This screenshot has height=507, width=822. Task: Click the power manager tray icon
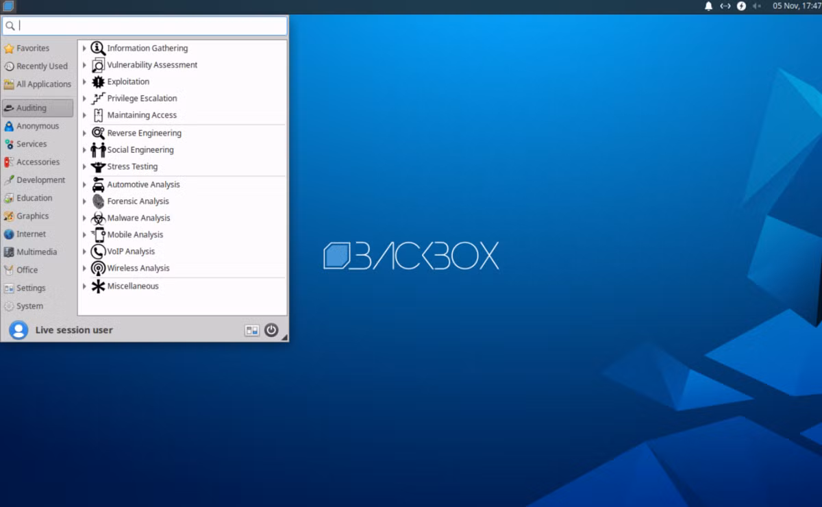tap(741, 6)
